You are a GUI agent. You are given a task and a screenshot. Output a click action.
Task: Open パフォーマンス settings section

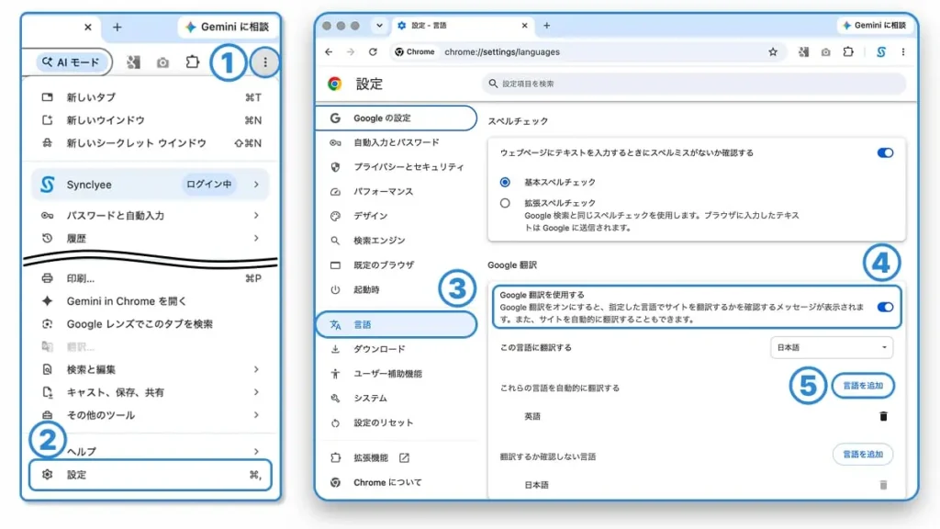[396, 191]
